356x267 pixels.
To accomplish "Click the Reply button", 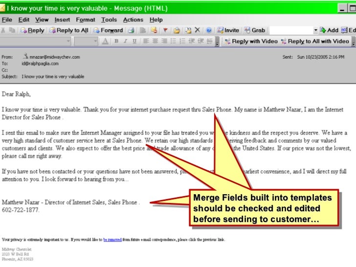I will pos(32,30).
